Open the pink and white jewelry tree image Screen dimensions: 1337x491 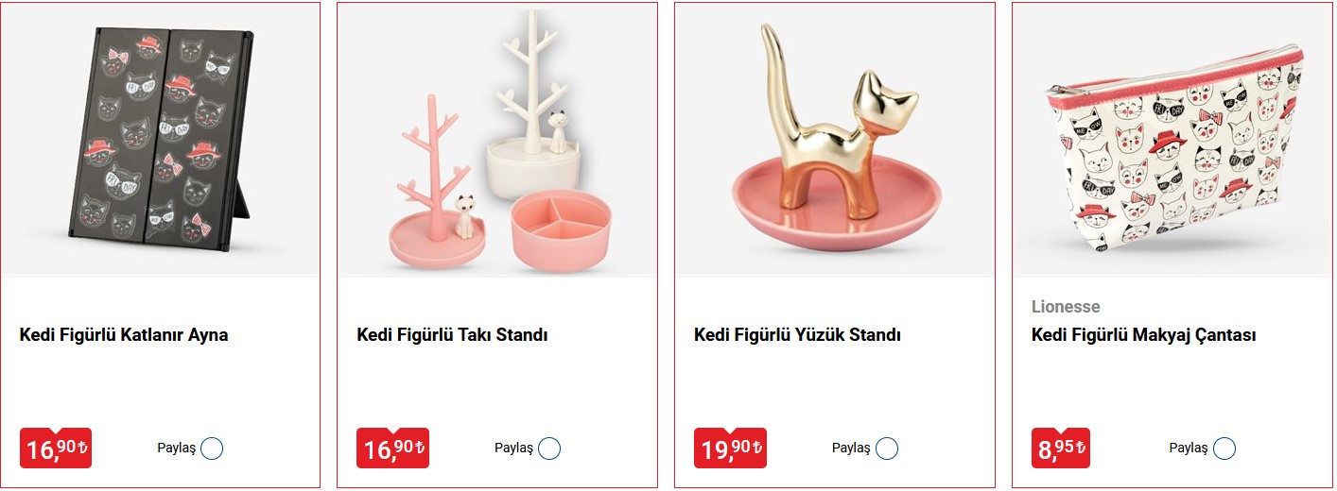point(497,140)
